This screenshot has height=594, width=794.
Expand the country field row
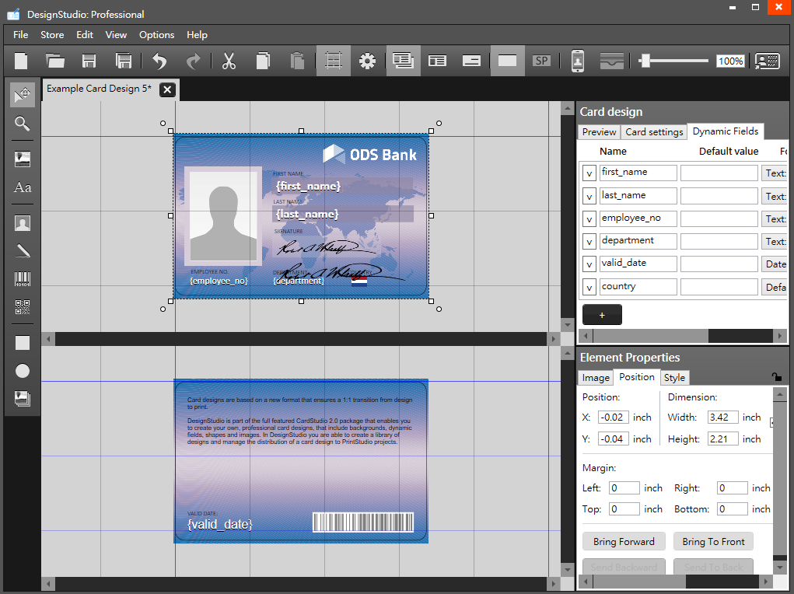(x=589, y=288)
